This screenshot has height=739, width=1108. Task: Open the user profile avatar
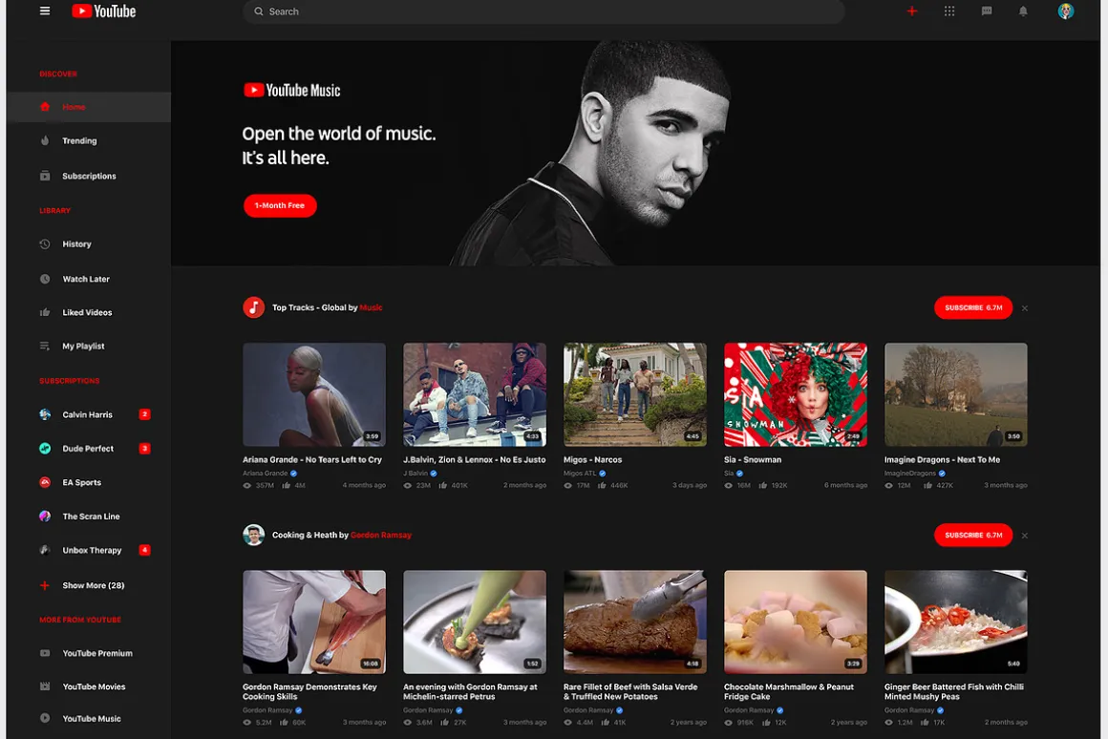(1066, 11)
